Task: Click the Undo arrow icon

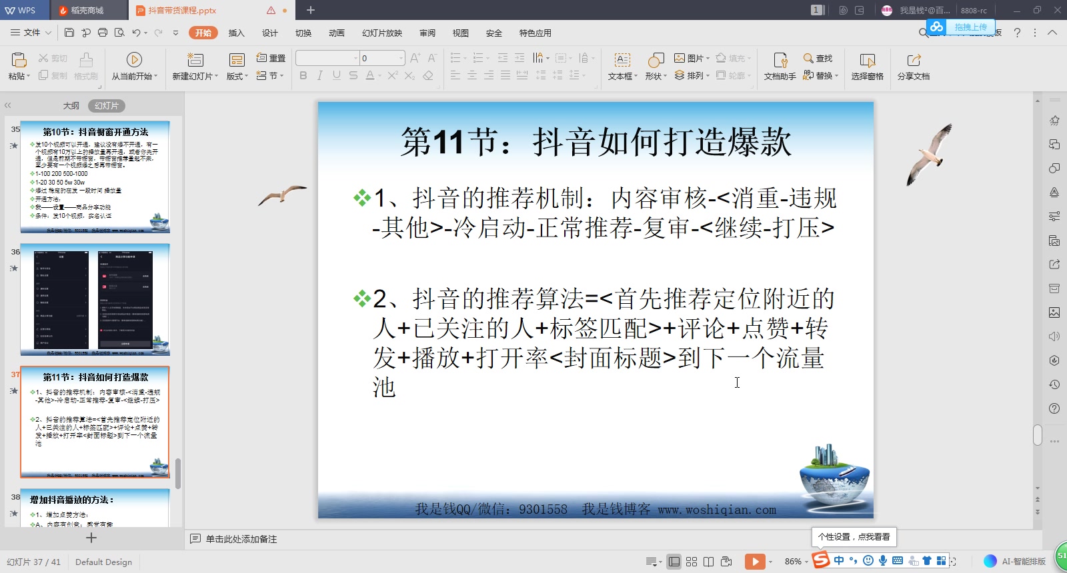Action: tap(136, 32)
